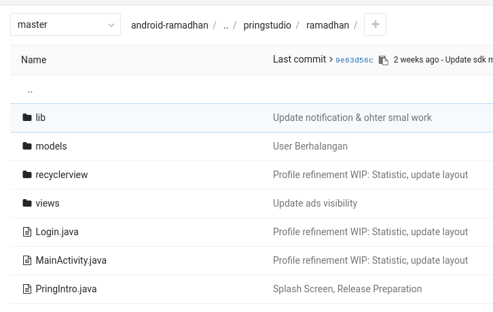Click the ramadhan breadcrumb segment
This screenshot has height=312, width=493.
click(x=327, y=25)
